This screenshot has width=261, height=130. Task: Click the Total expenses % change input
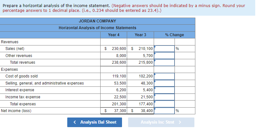point(164,104)
